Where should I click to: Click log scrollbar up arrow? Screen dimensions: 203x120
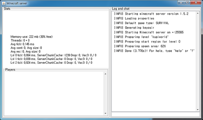[198, 13]
